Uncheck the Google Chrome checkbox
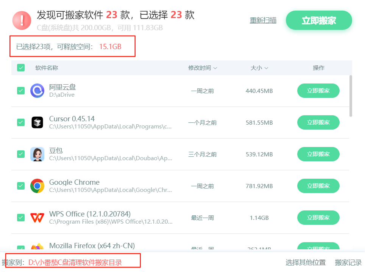The height and width of the screenshot is (272, 365). click(21, 186)
